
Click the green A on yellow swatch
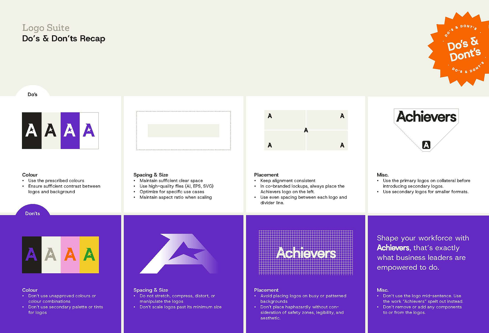(x=89, y=255)
